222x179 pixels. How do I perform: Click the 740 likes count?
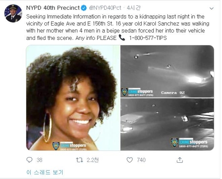(141, 160)
